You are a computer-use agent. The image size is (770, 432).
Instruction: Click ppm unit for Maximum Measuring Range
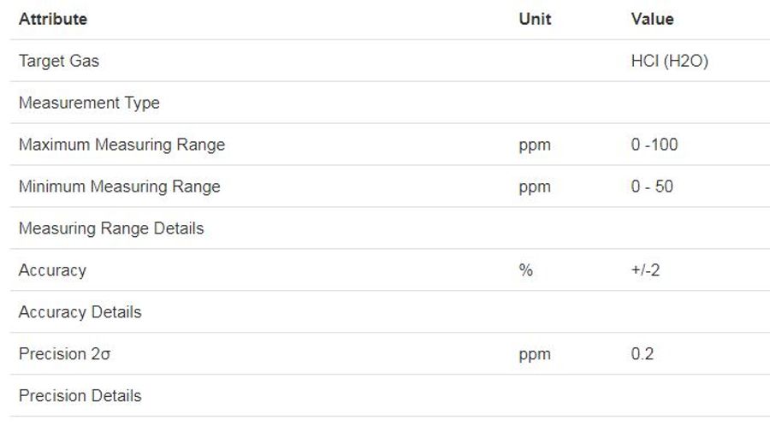tap(535, 145)
